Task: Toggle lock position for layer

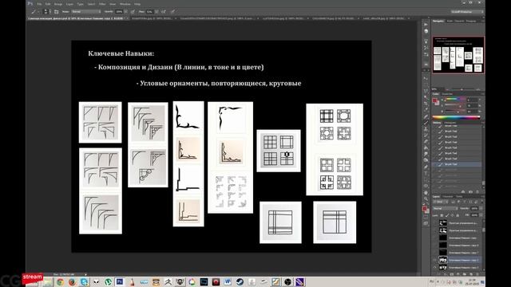Action: pos(453,215)
